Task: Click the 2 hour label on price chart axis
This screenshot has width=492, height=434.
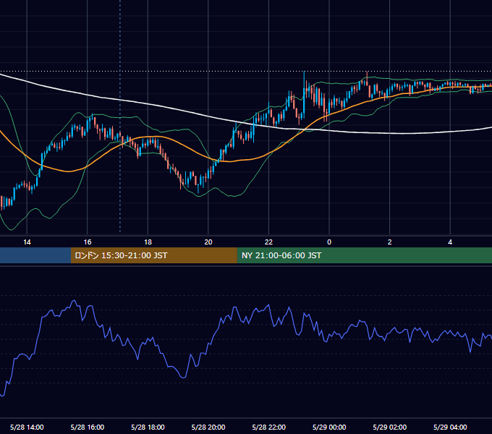Action: tap(390, 242)
